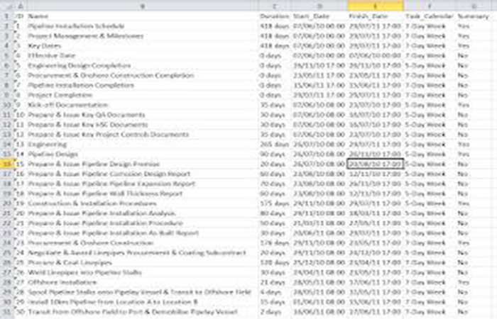Select the row 24 header

pos(7,242)
